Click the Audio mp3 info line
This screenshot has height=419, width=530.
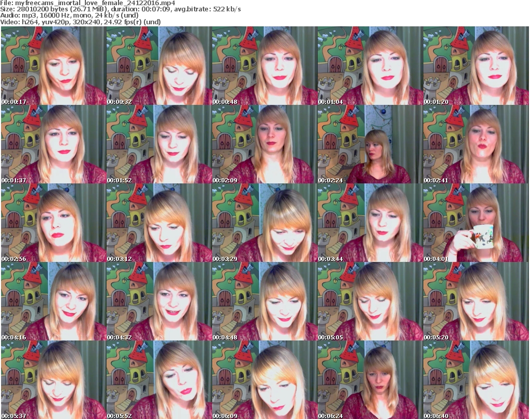pyautogui.click(x=69, y=15)
